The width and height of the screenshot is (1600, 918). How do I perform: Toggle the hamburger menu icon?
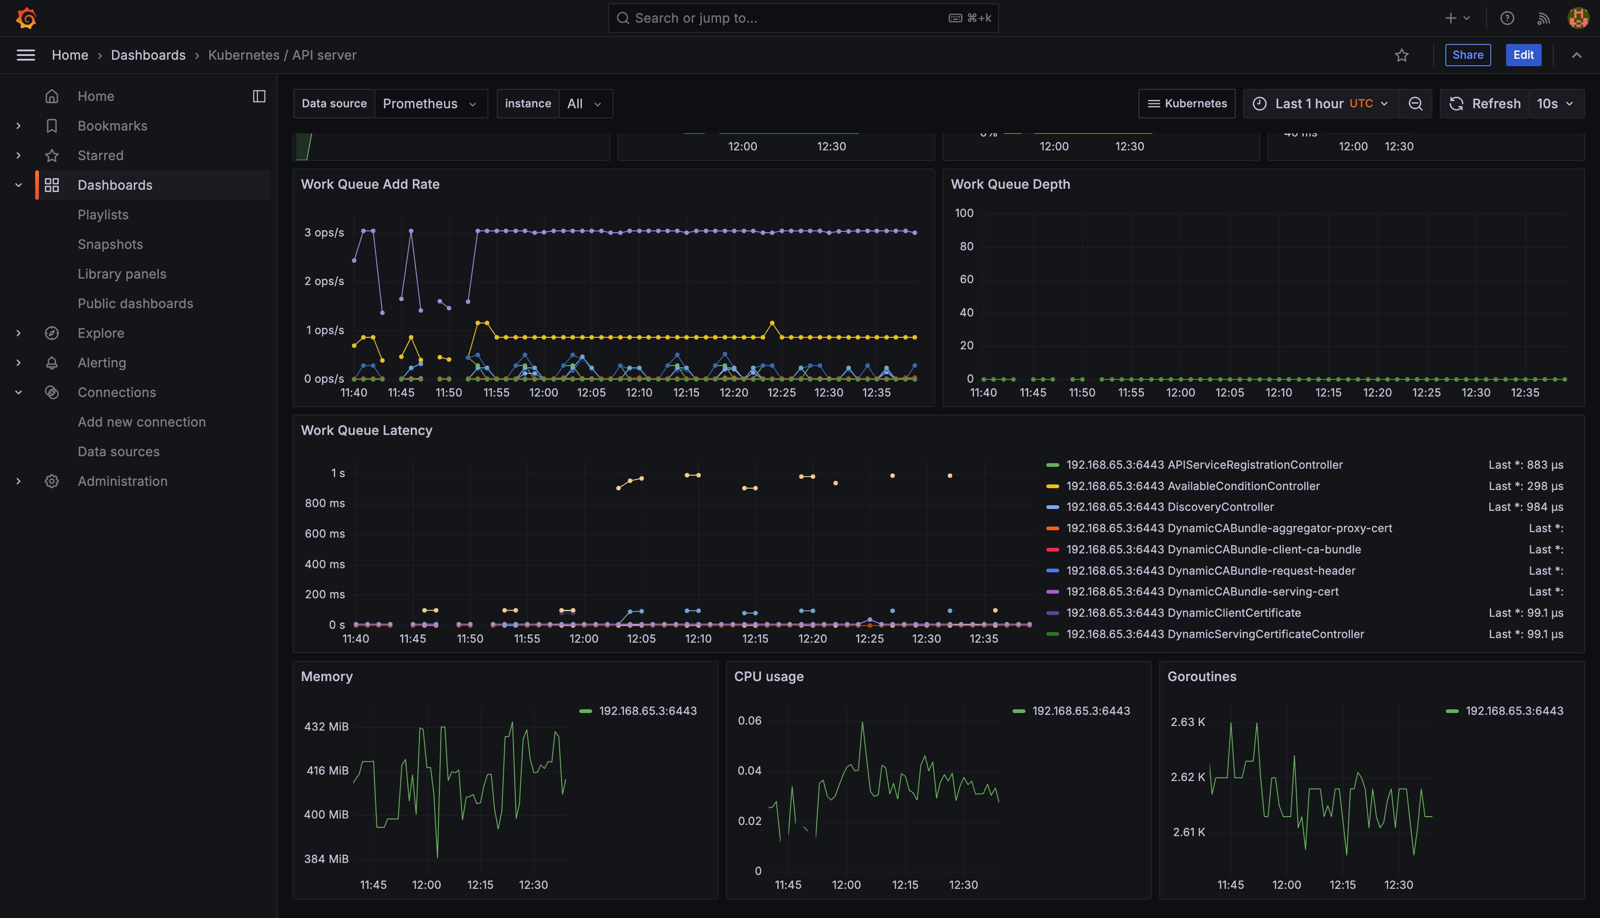point(26,55)
